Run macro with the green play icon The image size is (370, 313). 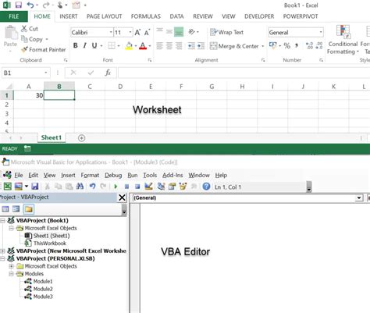click(116, 187)
